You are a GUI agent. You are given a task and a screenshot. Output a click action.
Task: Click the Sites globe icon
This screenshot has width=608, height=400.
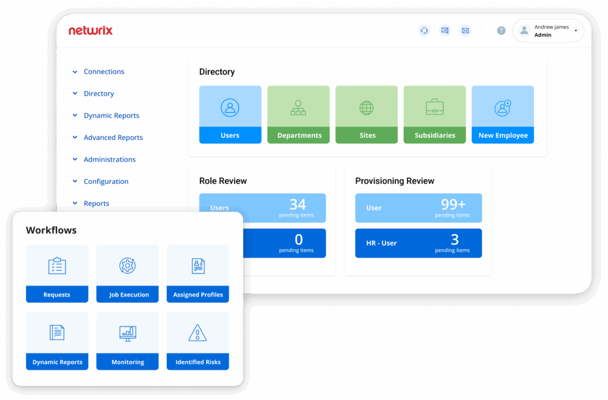click(366, 108)
